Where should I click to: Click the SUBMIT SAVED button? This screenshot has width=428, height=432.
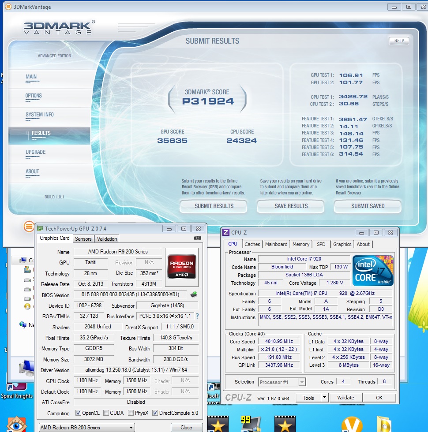tap(368, 206)
